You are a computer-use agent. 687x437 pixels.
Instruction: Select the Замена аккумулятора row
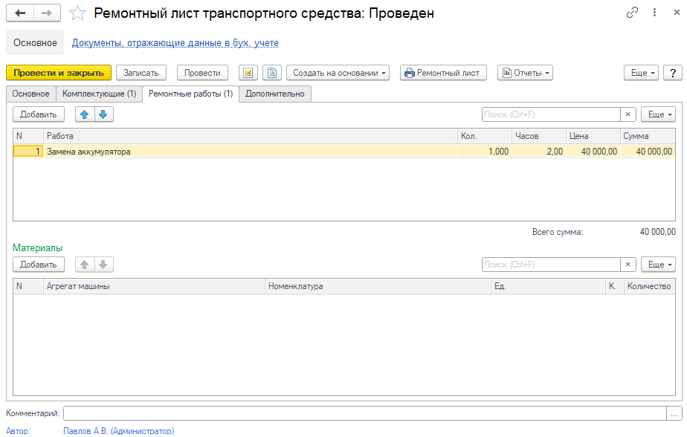[223, 152]
